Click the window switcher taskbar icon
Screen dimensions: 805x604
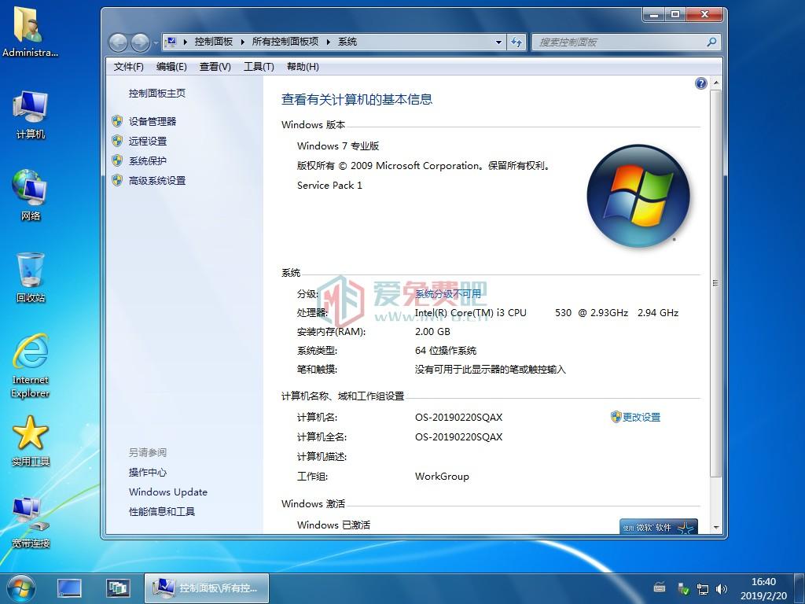click(x=118, y=588)
